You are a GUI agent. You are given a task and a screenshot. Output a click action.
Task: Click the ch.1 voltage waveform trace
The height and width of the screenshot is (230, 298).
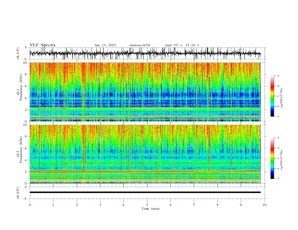coord(145,53)
